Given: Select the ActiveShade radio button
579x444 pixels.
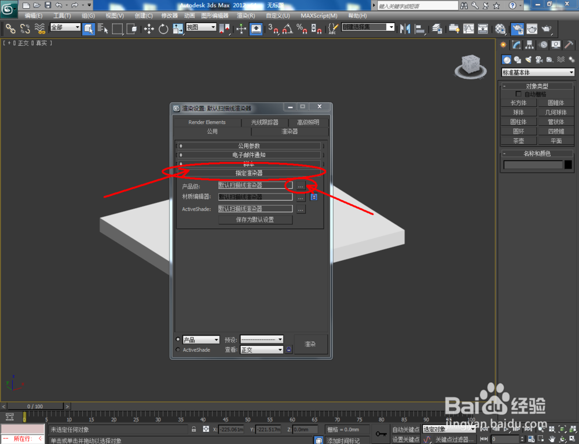Looking at the screenshot, I should pyautogui.click(x=178, y=350).
